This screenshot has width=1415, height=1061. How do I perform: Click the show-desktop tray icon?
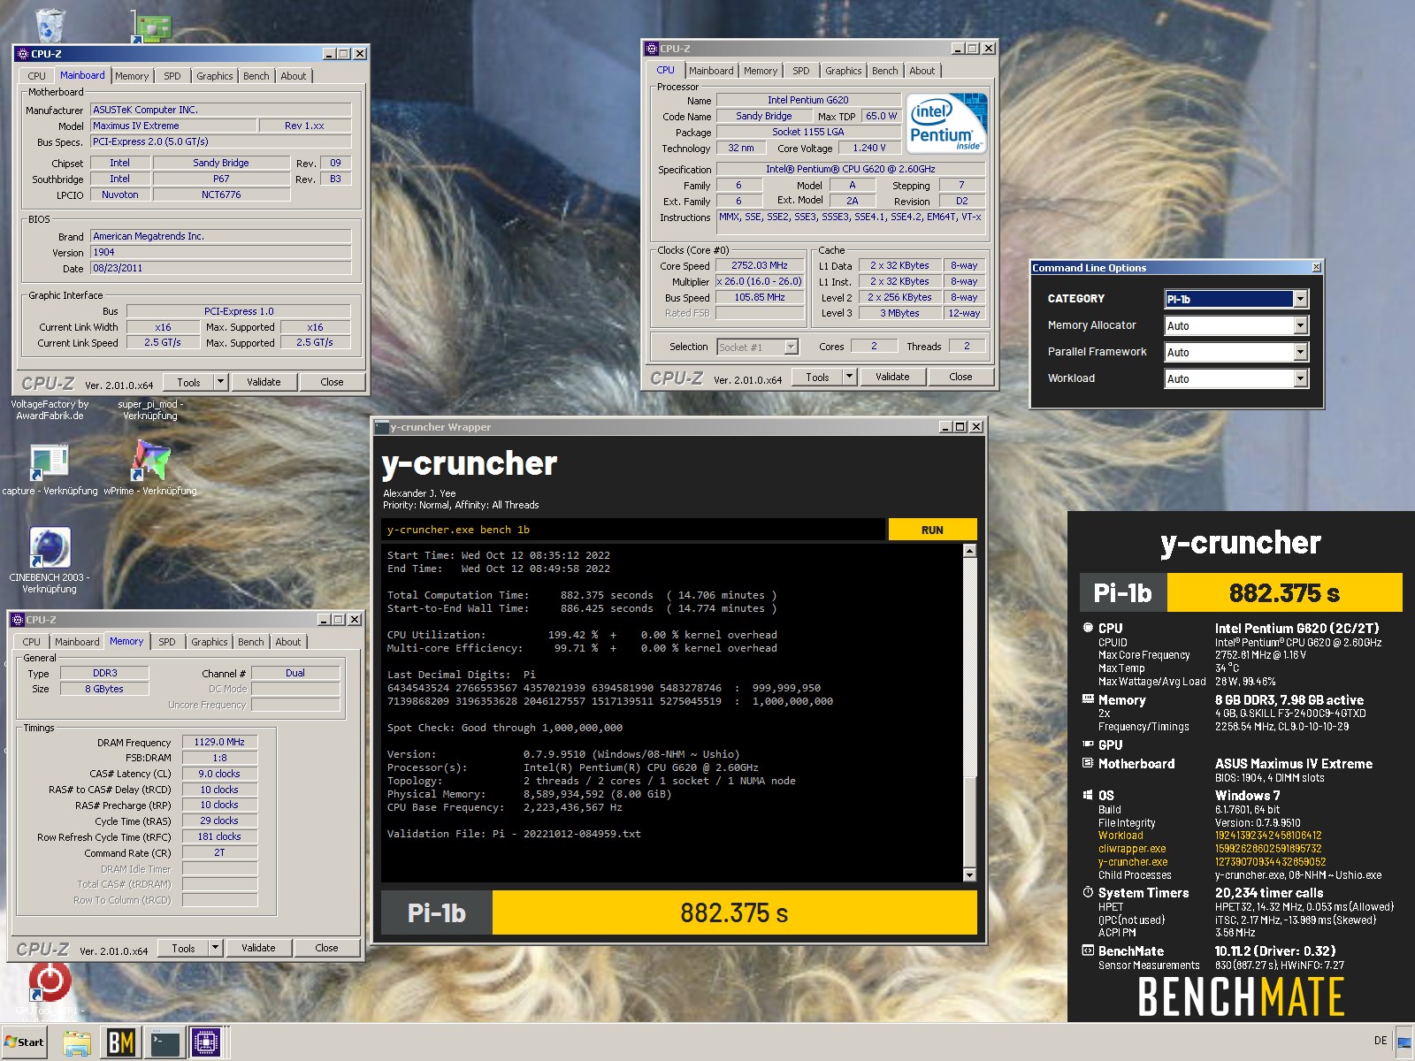1404,1042
